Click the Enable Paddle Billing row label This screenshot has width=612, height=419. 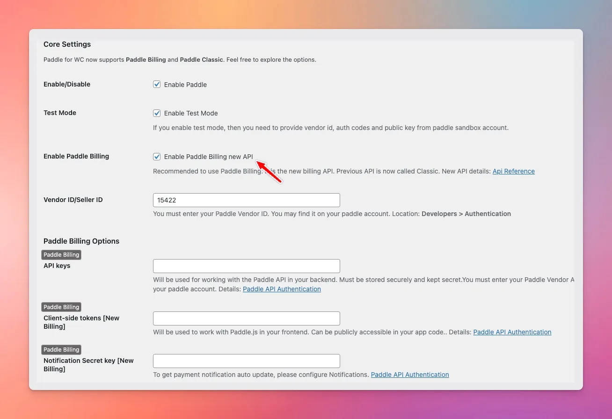point(76,156)
